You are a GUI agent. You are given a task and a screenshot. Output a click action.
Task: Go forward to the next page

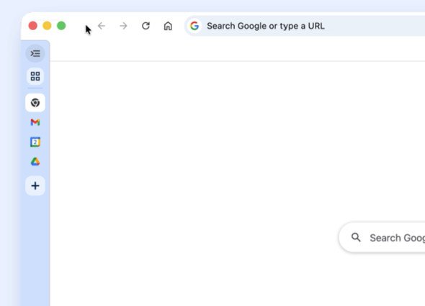(123, 26)
